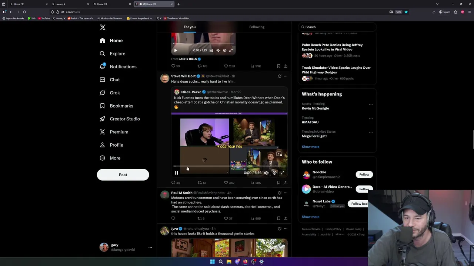This screenshot has width=474, height=266.
Task: Pause the Nick Fuentes video
Action: (176, 173)
